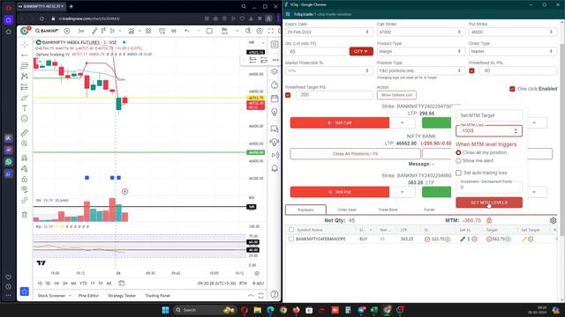Switch to the Positions tab
The height and width of the screenshot is (317, 565).
(x=305, y=210)
